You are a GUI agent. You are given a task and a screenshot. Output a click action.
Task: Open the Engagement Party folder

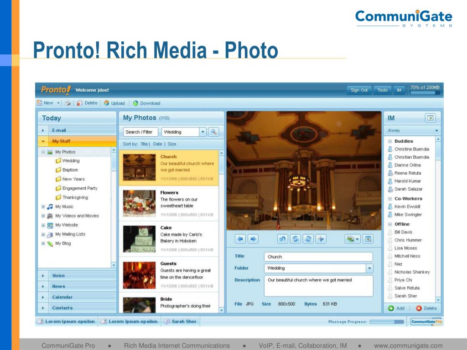pyautogui.click(x=77, y=188)
